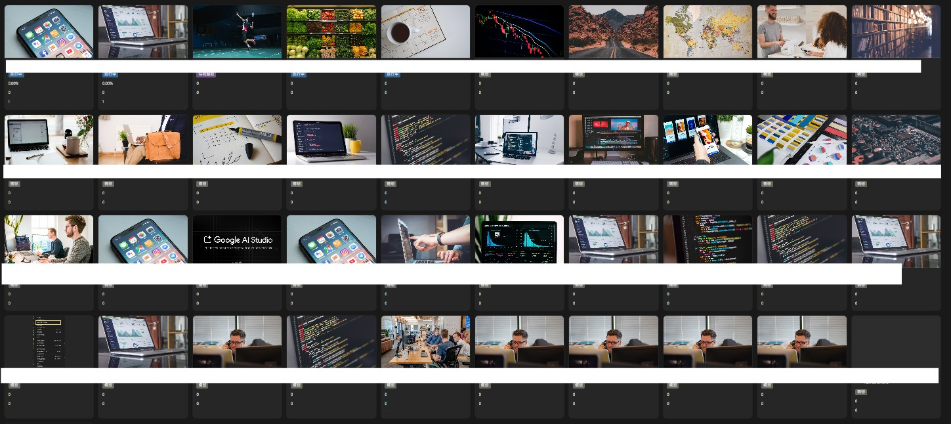Click the candlestick stock chart thumbnail
The height and width of the screenshot is (424, 951).
[519, 32]
